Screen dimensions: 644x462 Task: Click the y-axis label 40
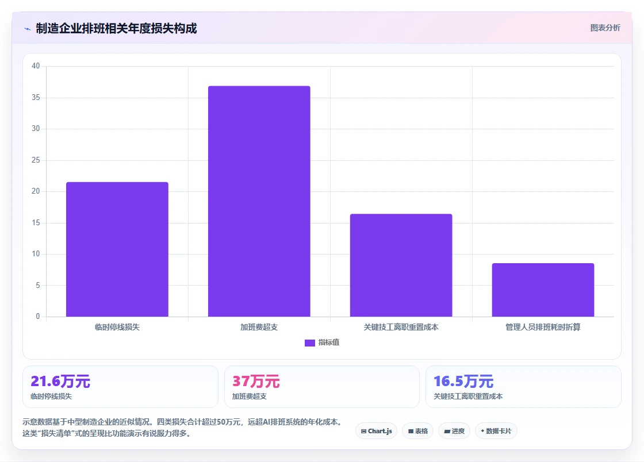[36, 66]
